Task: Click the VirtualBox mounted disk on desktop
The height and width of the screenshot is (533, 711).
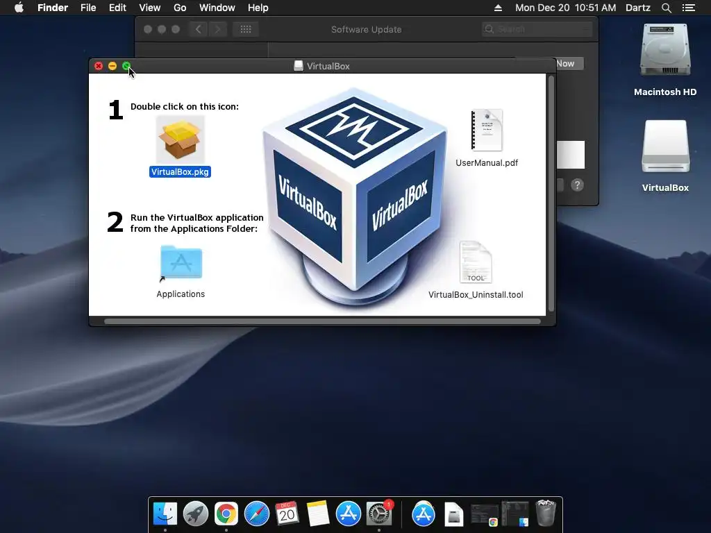Action: click(665, 146)
